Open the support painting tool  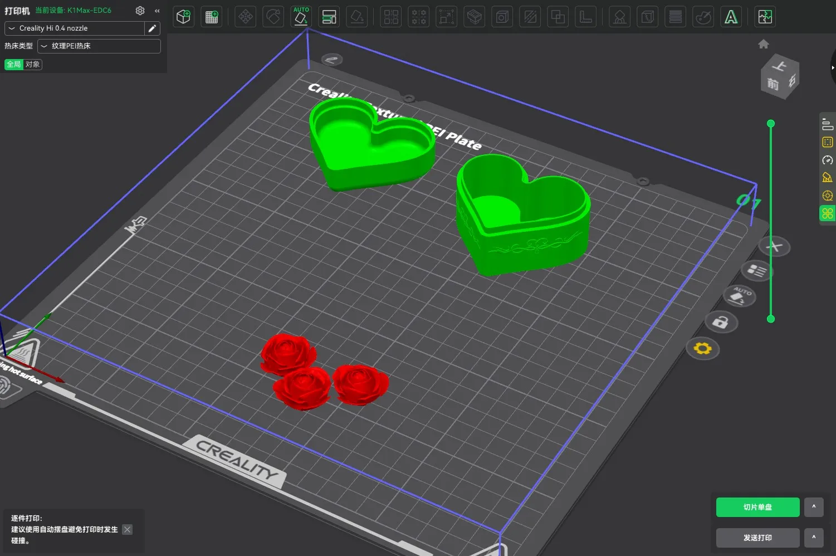pyautogui.click(x=619, y=17)
